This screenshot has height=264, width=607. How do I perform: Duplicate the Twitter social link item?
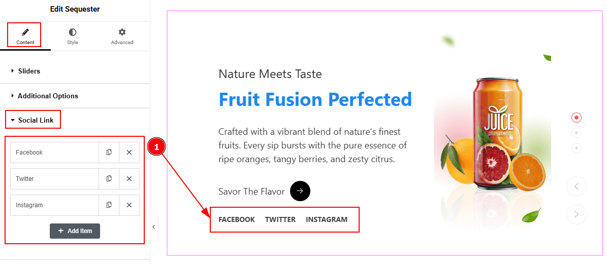coord(109,179)
